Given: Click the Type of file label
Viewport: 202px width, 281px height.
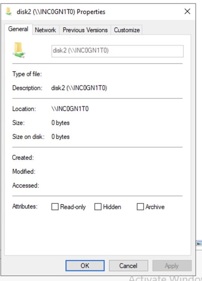Looking at the screenshot, I should tap(27, 74).
